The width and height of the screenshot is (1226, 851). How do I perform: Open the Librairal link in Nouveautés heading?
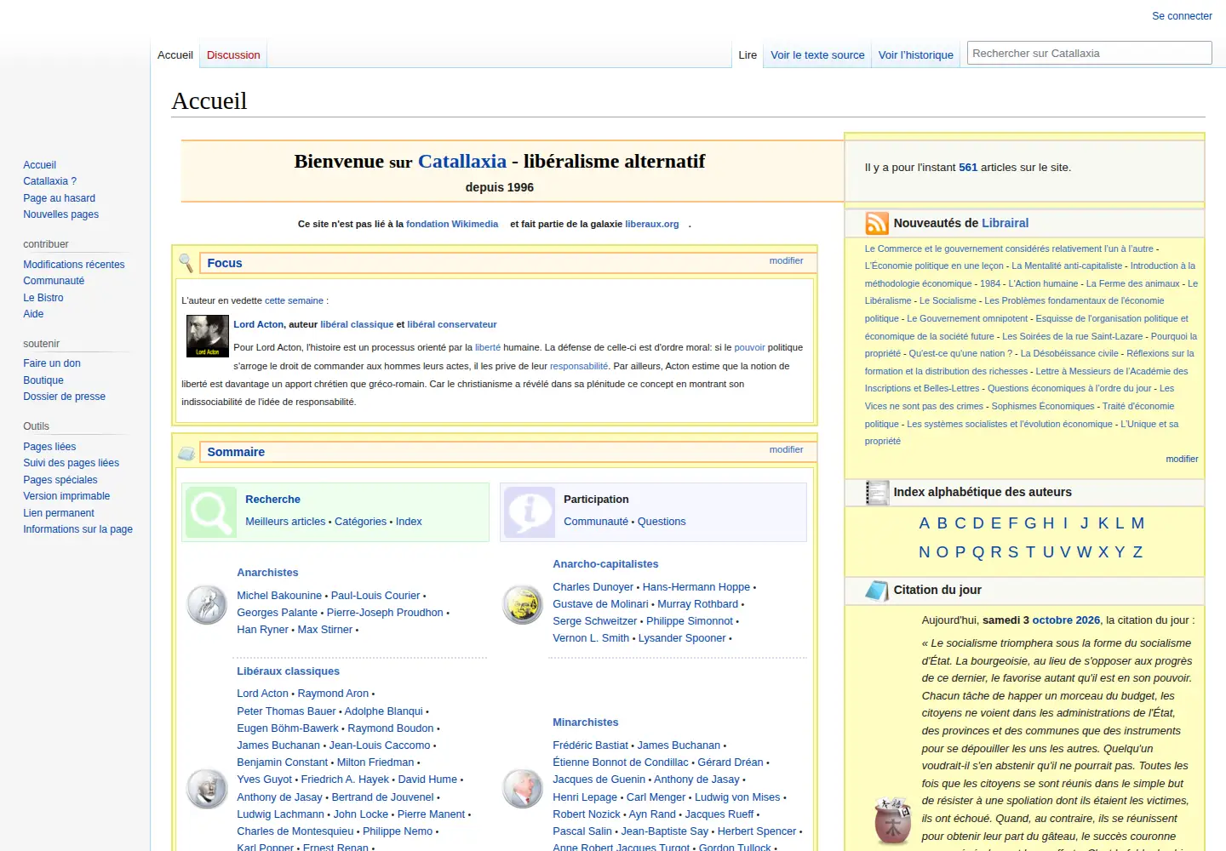pos(1005,223)
